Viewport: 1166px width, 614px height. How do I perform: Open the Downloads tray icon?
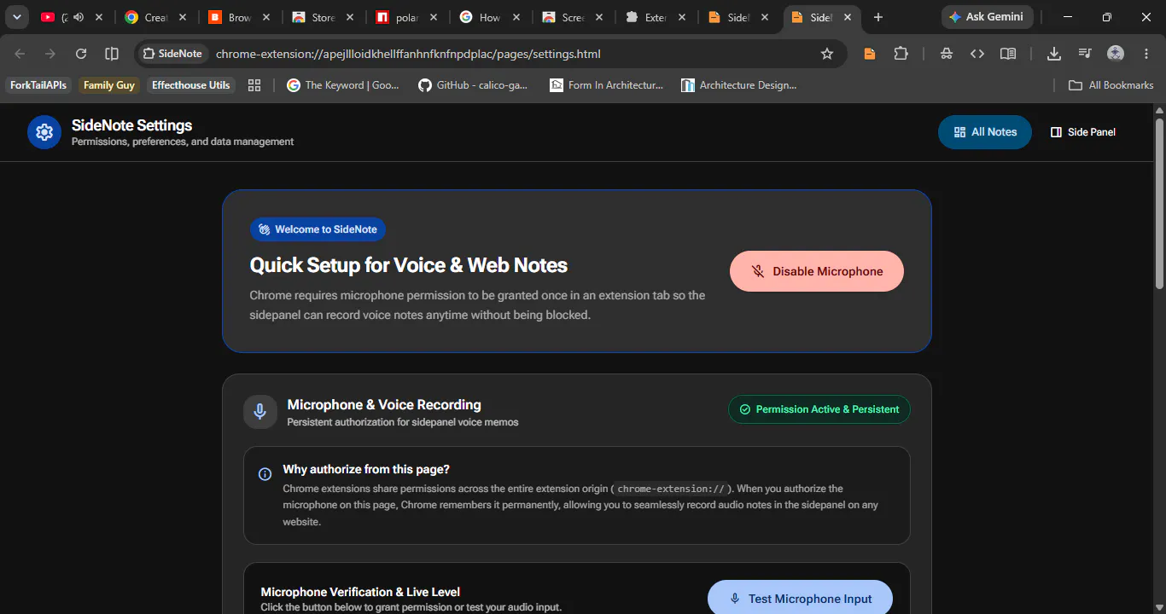click(1054, 54)
